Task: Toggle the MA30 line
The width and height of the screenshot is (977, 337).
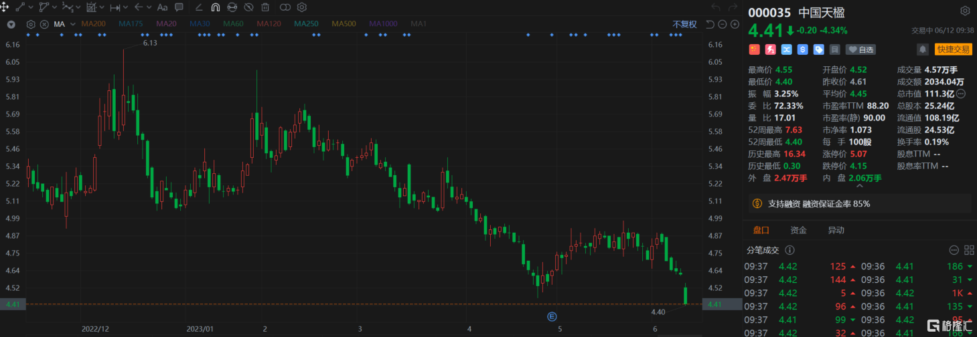Action: point(200,24)
